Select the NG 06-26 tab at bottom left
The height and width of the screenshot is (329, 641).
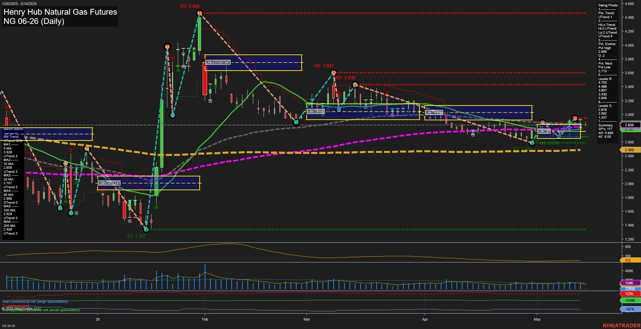(8, 326)
